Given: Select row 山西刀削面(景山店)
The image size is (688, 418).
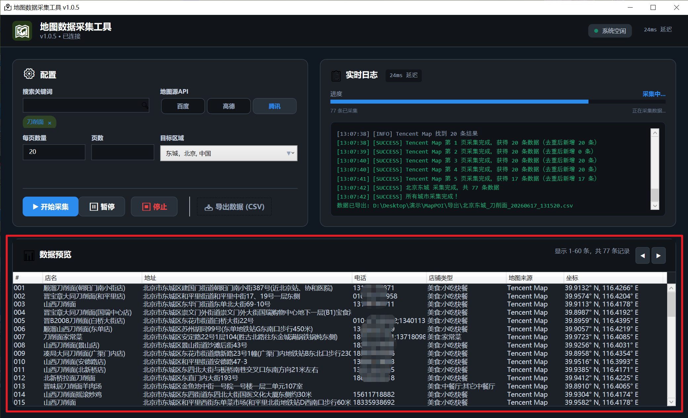Looking at the screenshot, I should click(340, 345).
